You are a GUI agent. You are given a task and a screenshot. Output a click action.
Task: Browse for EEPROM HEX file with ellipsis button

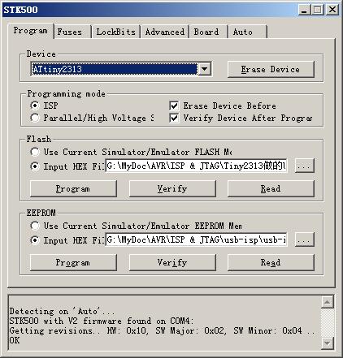[x=304, y=239]
